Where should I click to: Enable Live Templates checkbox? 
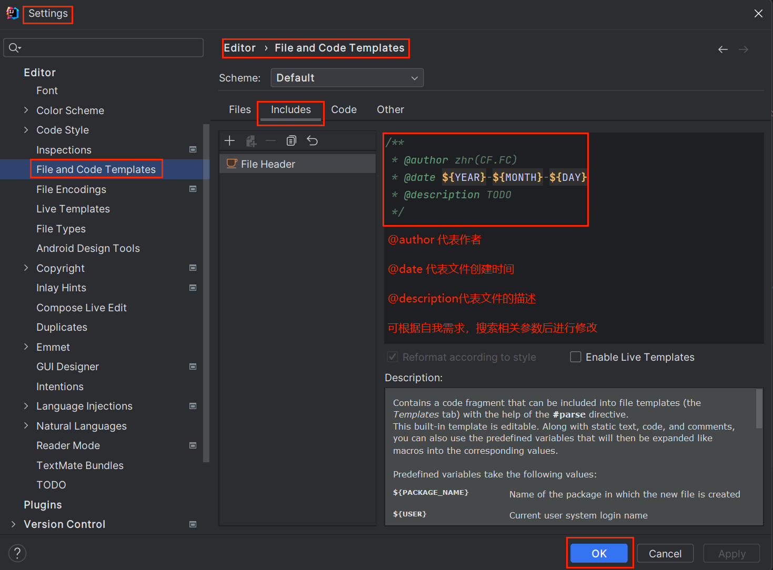[576, 357]
